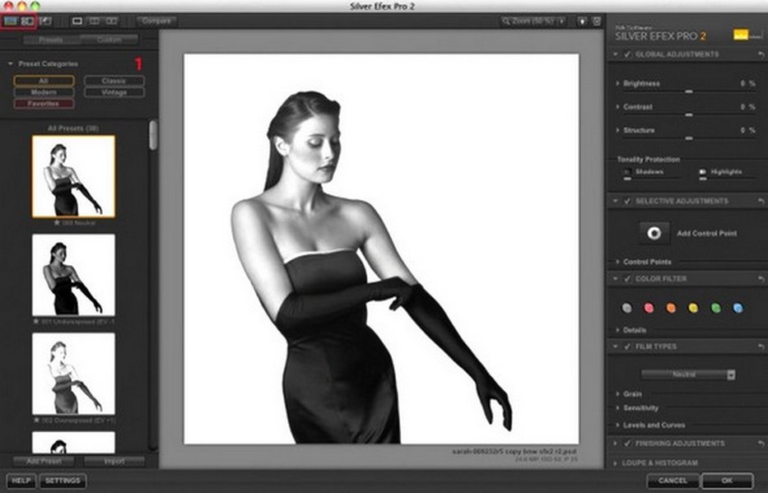Reset Film Types with its undo arrow

pyautogui.click(x=761, y=346)
